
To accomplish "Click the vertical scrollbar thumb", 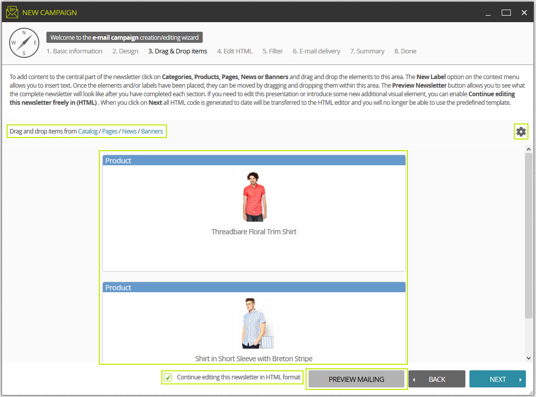I will [x=528, y=236].
